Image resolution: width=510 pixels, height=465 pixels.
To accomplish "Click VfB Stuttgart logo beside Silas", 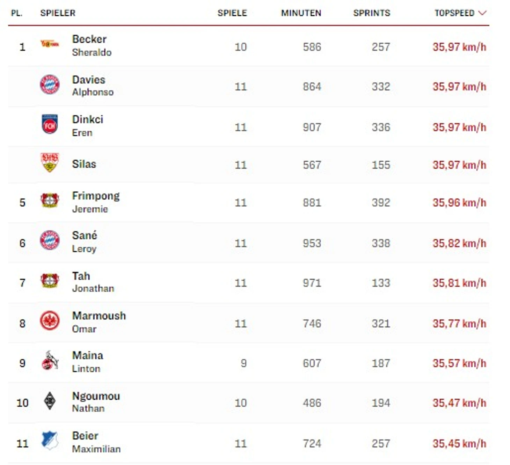I will coord(50,162).
